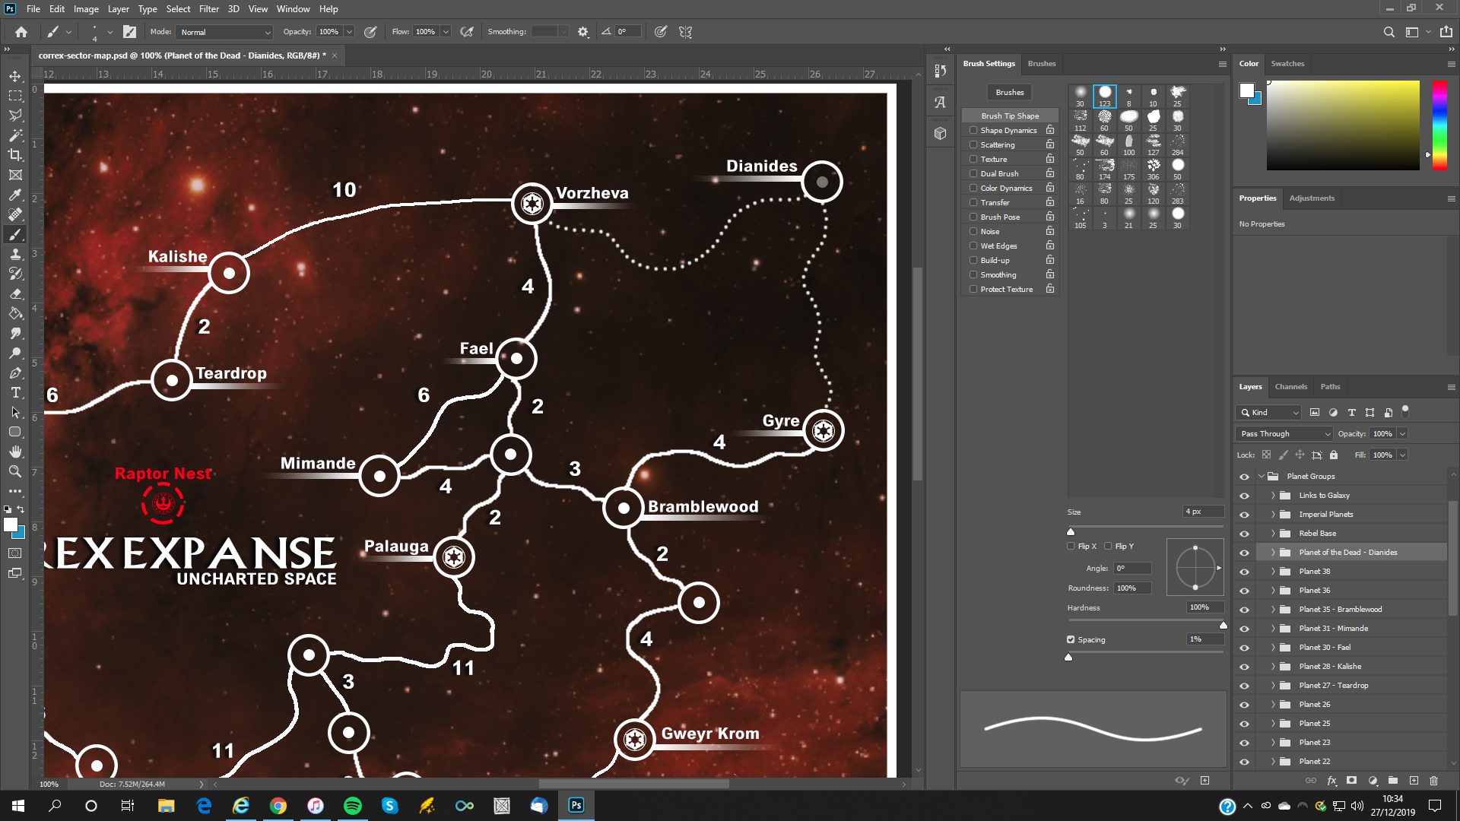Open the brush Opacity dropdown arrow
Viewport: 1460px width, 821px height.
tap(349, 32)
